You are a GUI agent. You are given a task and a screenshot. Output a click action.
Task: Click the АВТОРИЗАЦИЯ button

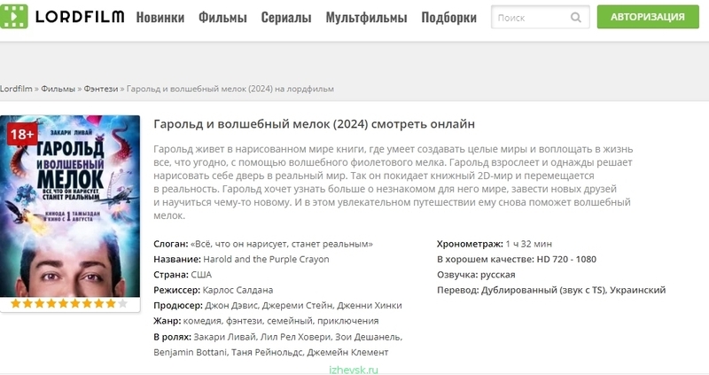pos(648,17)
